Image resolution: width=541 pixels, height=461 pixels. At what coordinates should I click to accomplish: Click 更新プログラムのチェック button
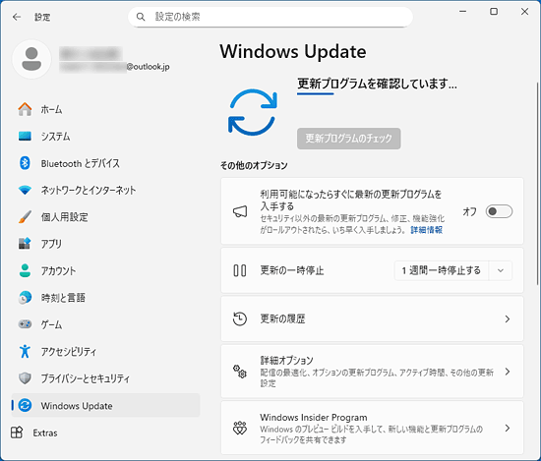349,139
